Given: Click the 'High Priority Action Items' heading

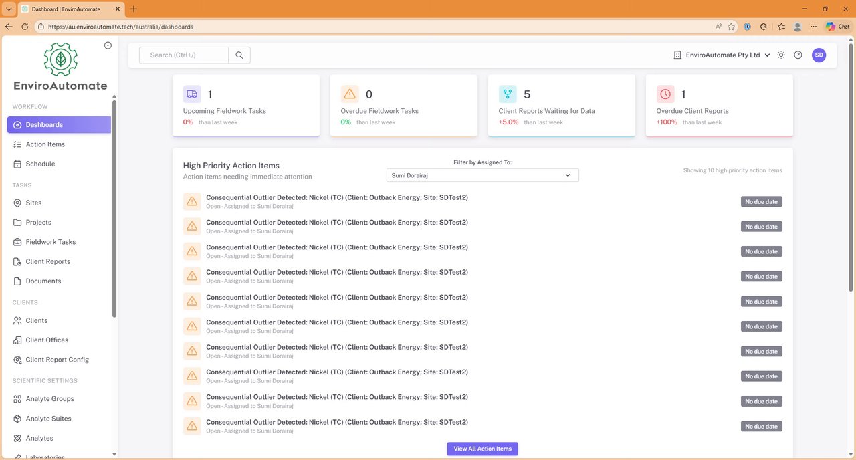Looking at the screenshot, I should [x=231, y=166].
